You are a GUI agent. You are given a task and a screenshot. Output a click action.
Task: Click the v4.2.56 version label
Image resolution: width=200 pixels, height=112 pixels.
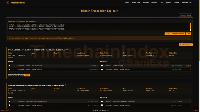tap(195, 111)
